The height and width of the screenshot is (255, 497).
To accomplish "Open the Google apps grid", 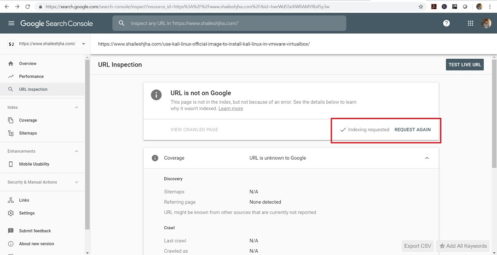I will pyautogui.click(x=470, y=23).
